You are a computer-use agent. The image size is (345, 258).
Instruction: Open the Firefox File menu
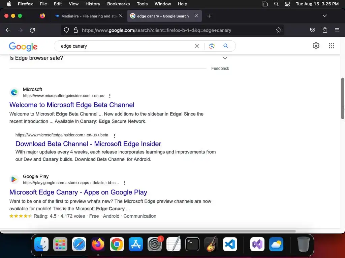[x=43, y=4]
